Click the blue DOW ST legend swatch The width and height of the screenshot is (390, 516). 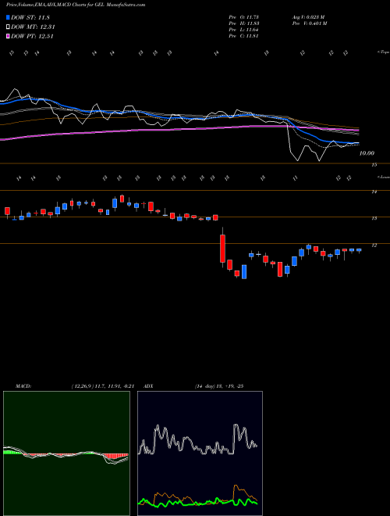pos(8,17)
